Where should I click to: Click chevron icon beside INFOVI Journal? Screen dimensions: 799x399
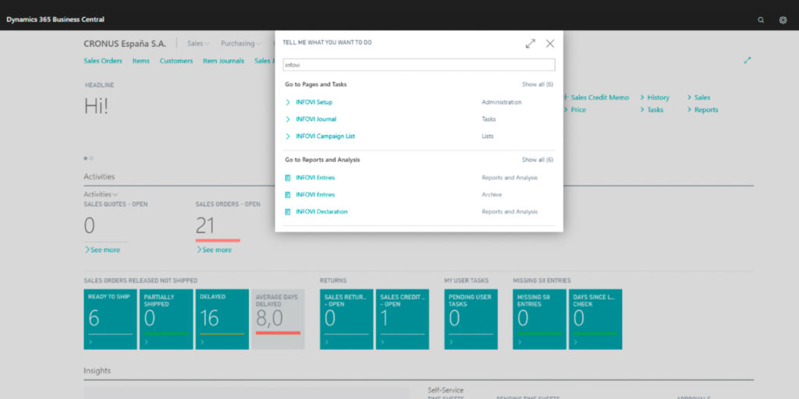288,119
